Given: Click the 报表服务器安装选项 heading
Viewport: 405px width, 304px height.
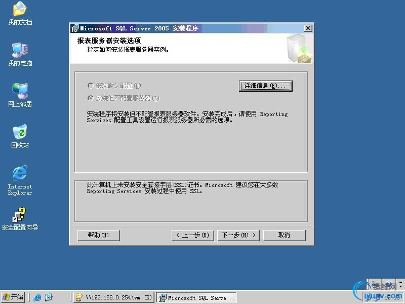Looking at the screenshot, I should point(109,41).
